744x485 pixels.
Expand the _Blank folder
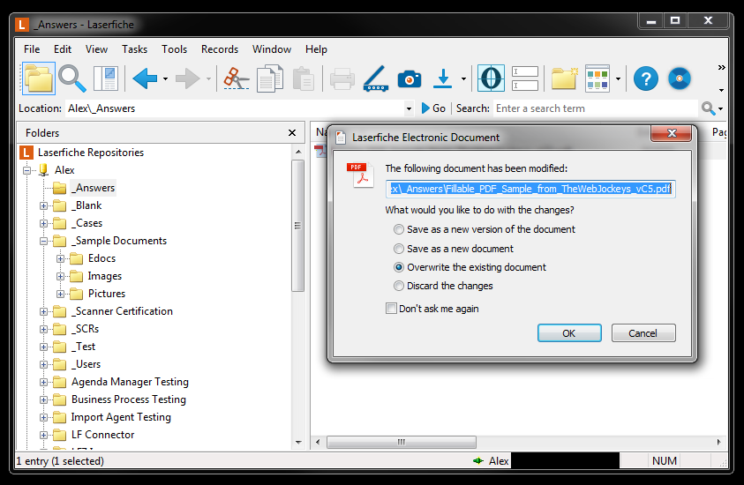click(43, 205)
